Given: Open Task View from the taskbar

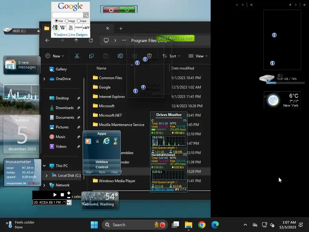Looking at the screenshot, I should pyautogui.click(x=175, y=225).
